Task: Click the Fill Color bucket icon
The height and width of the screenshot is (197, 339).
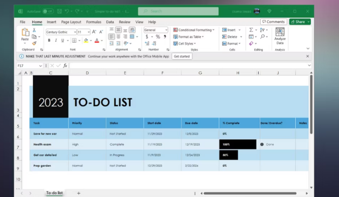Action: coord(86,41)
